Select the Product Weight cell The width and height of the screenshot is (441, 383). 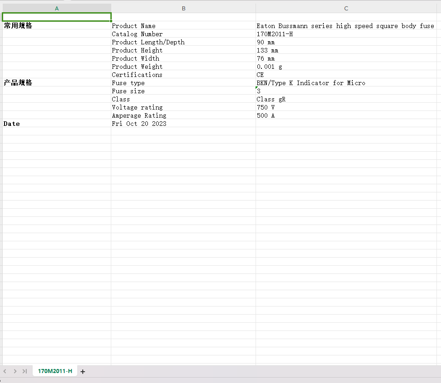(183, 67)
